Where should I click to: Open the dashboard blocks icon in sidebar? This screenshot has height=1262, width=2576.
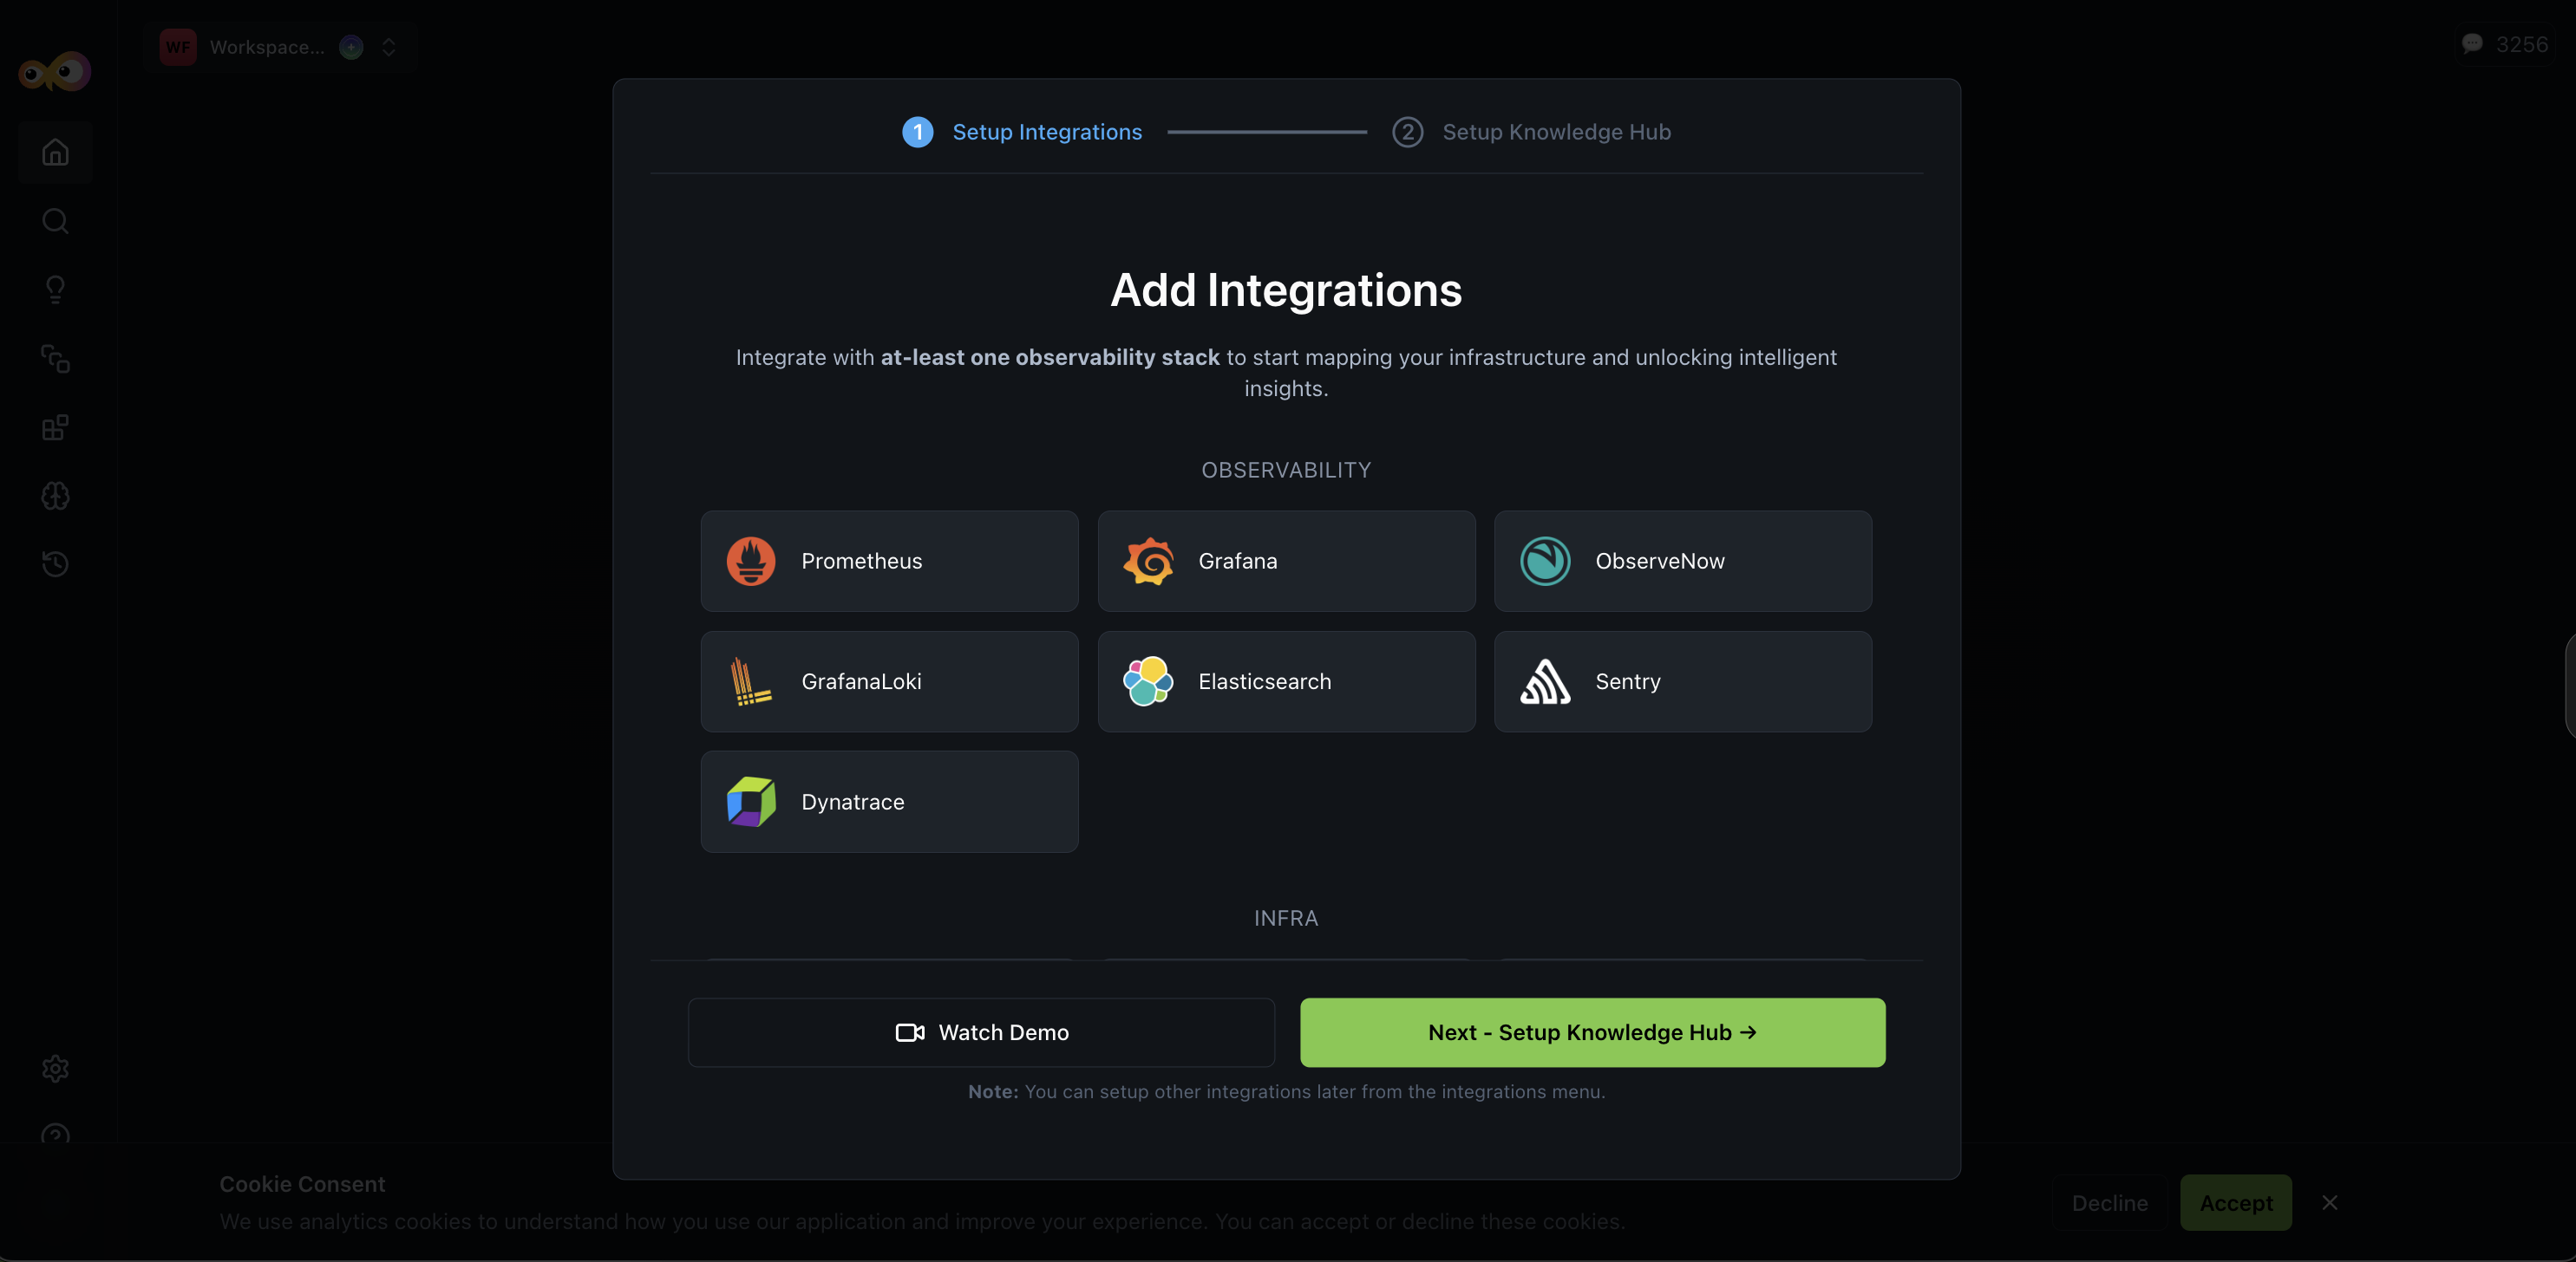tap(55, 427)
